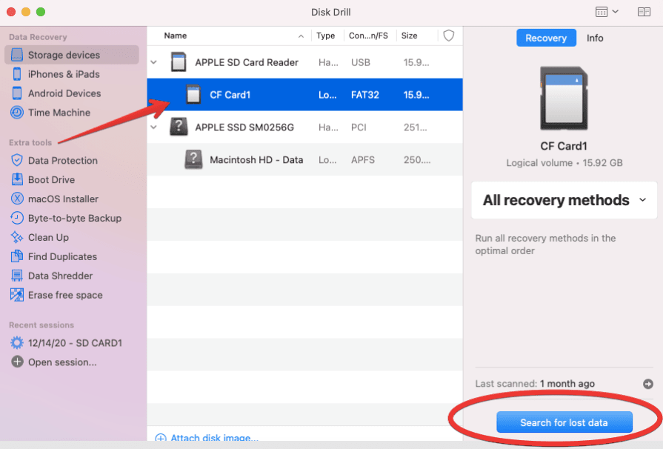Open the view options dropdown in title bar
The image size is (663, 449).
tap(607, 12)
